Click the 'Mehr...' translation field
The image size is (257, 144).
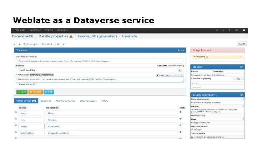pos(112,113)
